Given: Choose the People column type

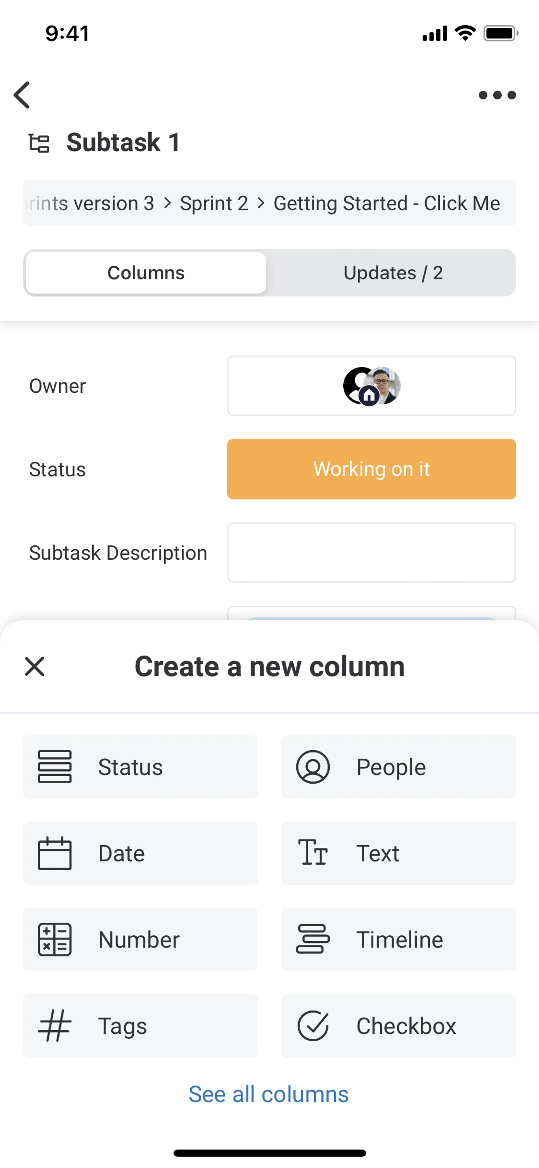Looking at the screenshot, I should (399, 767).
